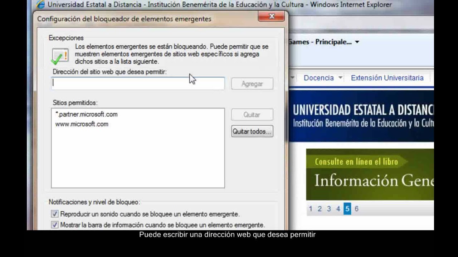Select www.microsoft.com in allowed sites list

point(82,124)
